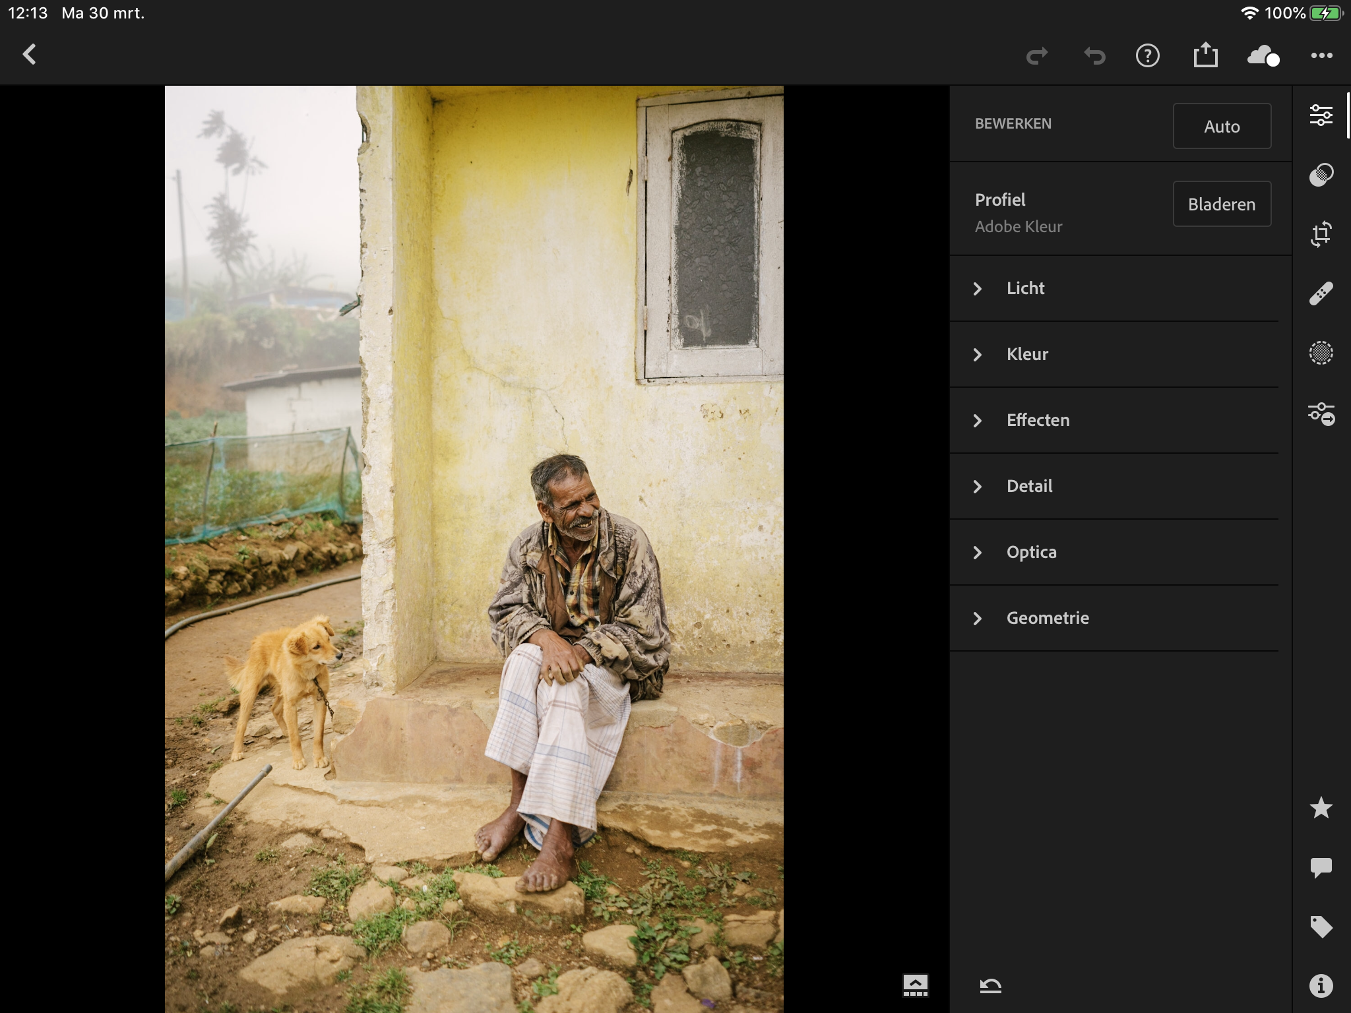Show photo info panel
The height and width of the screenshot is (1013, 1351).
tap(1321, 986)
